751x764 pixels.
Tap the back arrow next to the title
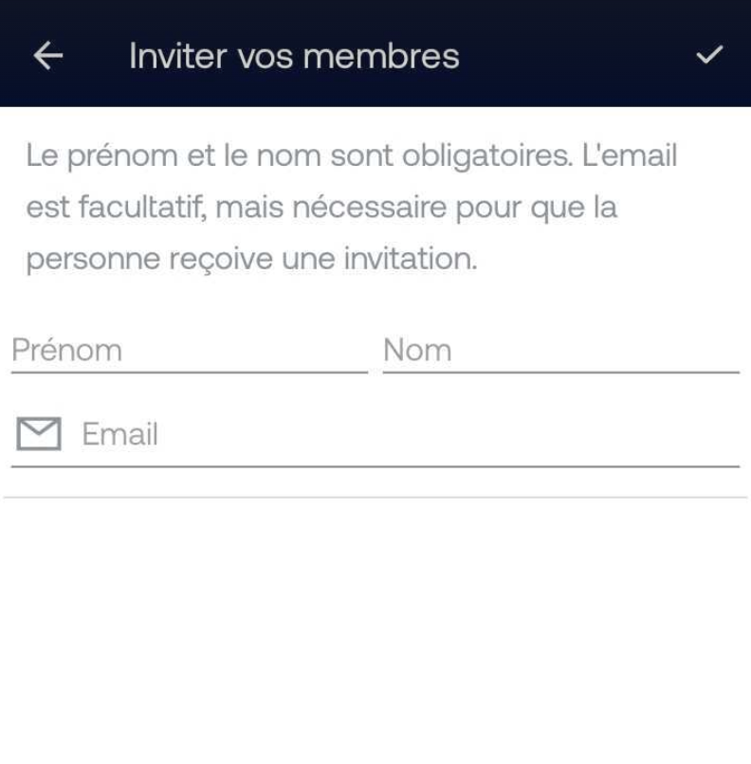tap(47, 56)
